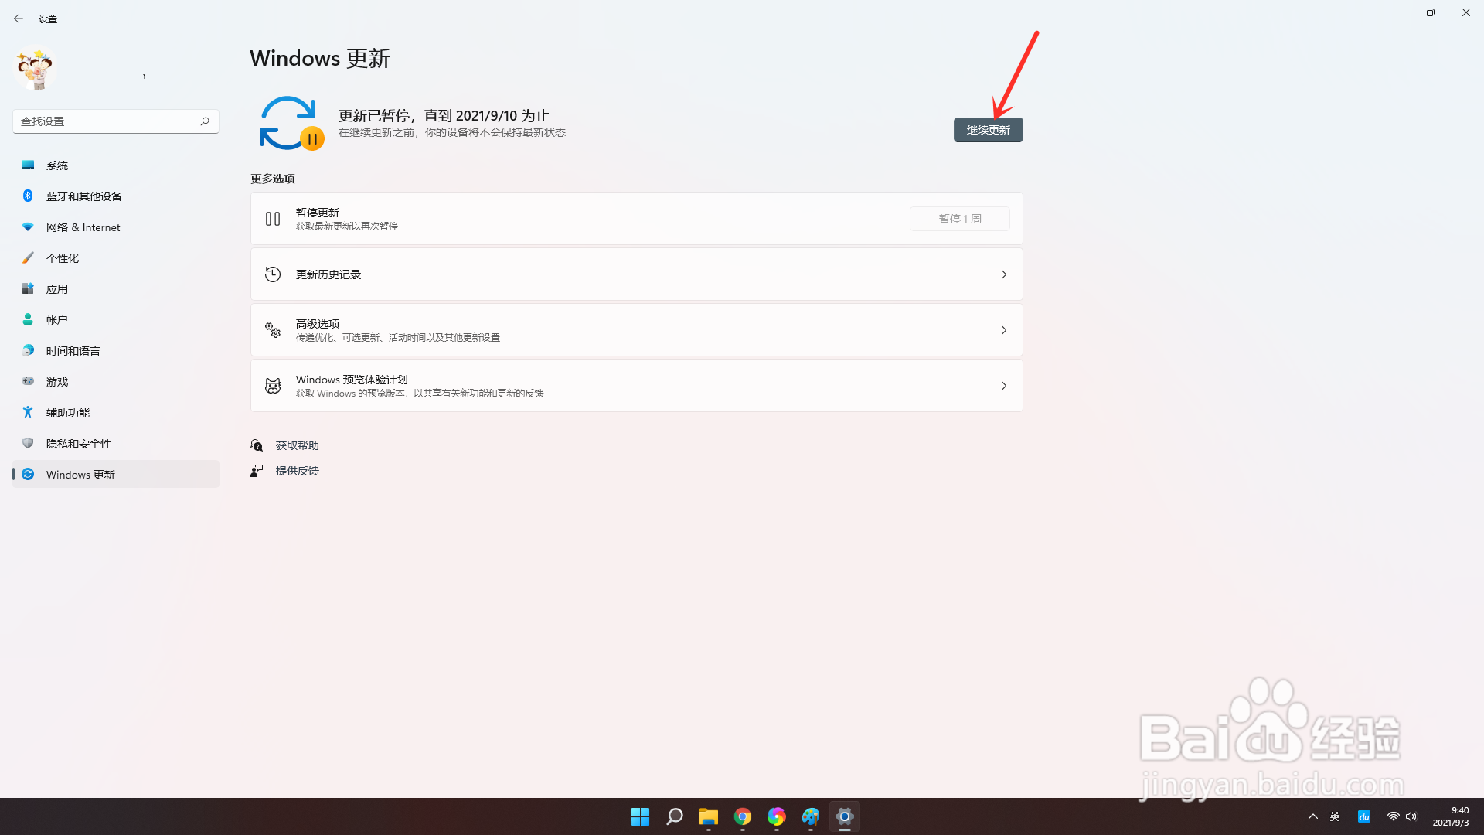Click the Windows Start button in taskbar
The width and height of the screenshot is (1484, 835).
(640, 816)
